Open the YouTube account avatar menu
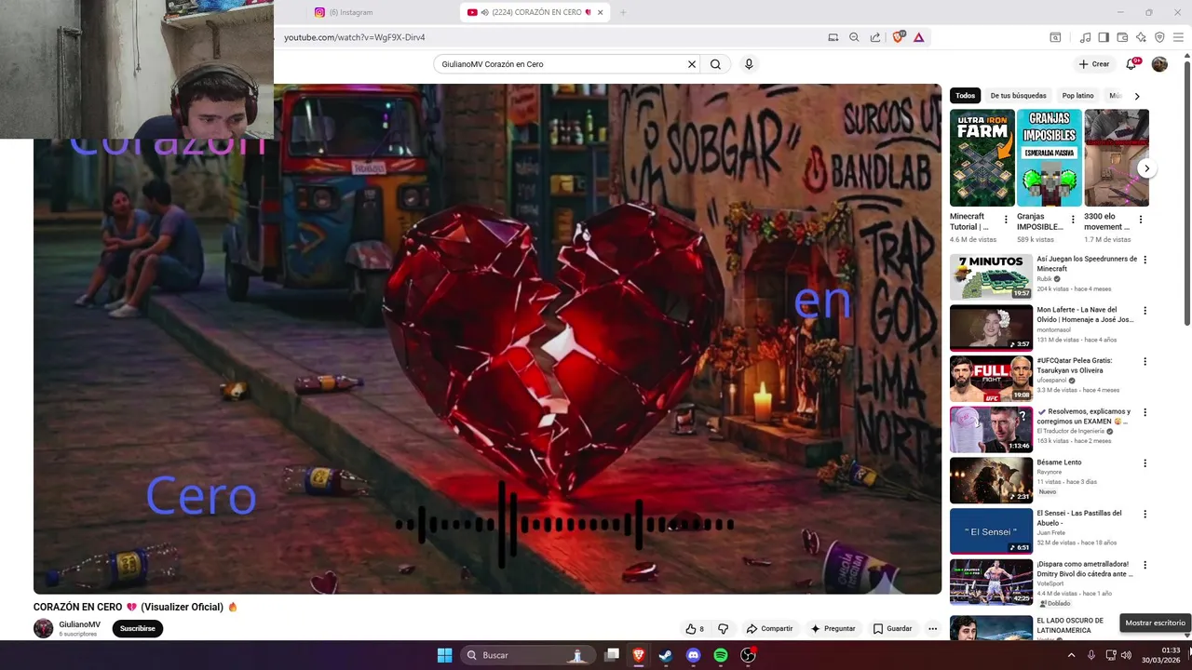The height and width of the screenshot is (670, 1192). coord(1159,64)
